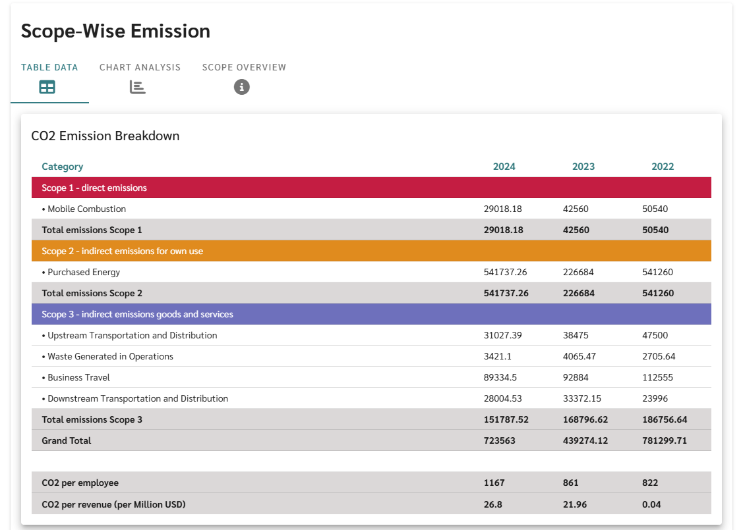Click the CO2 Emission Breakdown heading
This screenshot has width=743, height=530.
click(x=105, y=136)
